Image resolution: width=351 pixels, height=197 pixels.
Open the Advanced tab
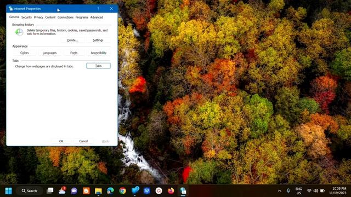(x=97, y=17)
